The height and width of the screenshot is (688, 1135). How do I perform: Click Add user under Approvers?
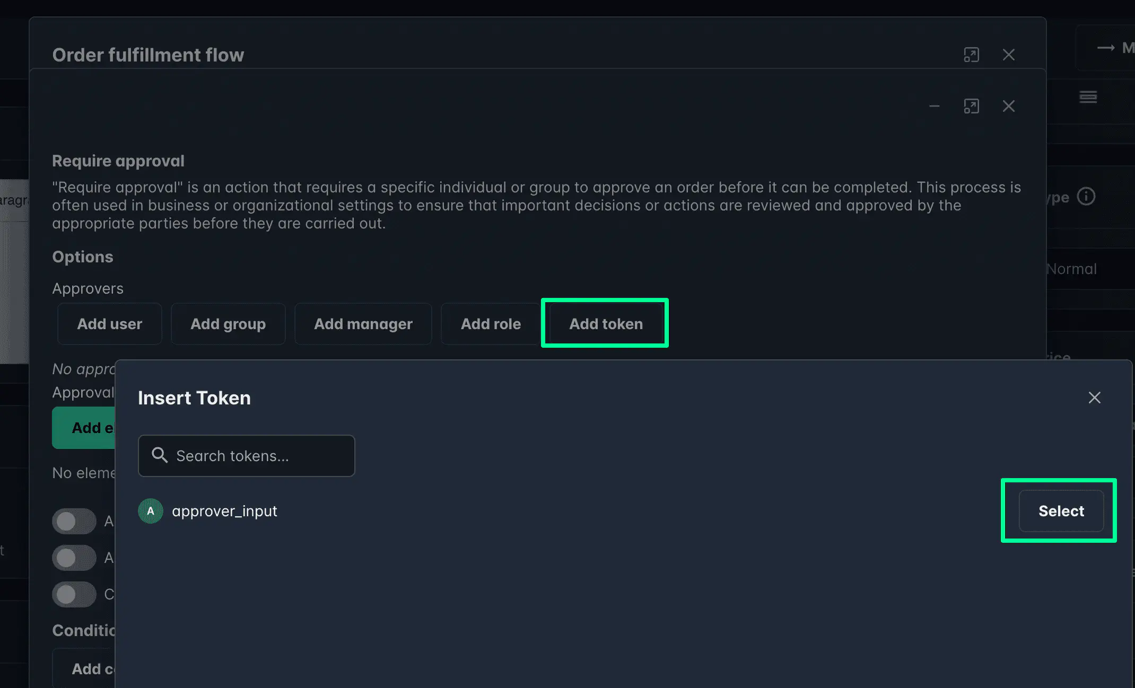(x=109, y=323)
